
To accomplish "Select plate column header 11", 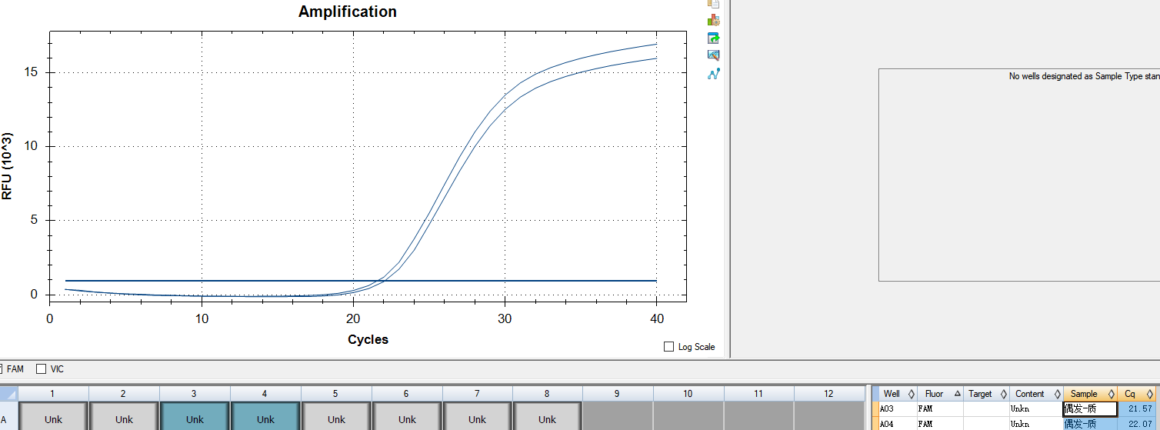I will pos(758,394).
